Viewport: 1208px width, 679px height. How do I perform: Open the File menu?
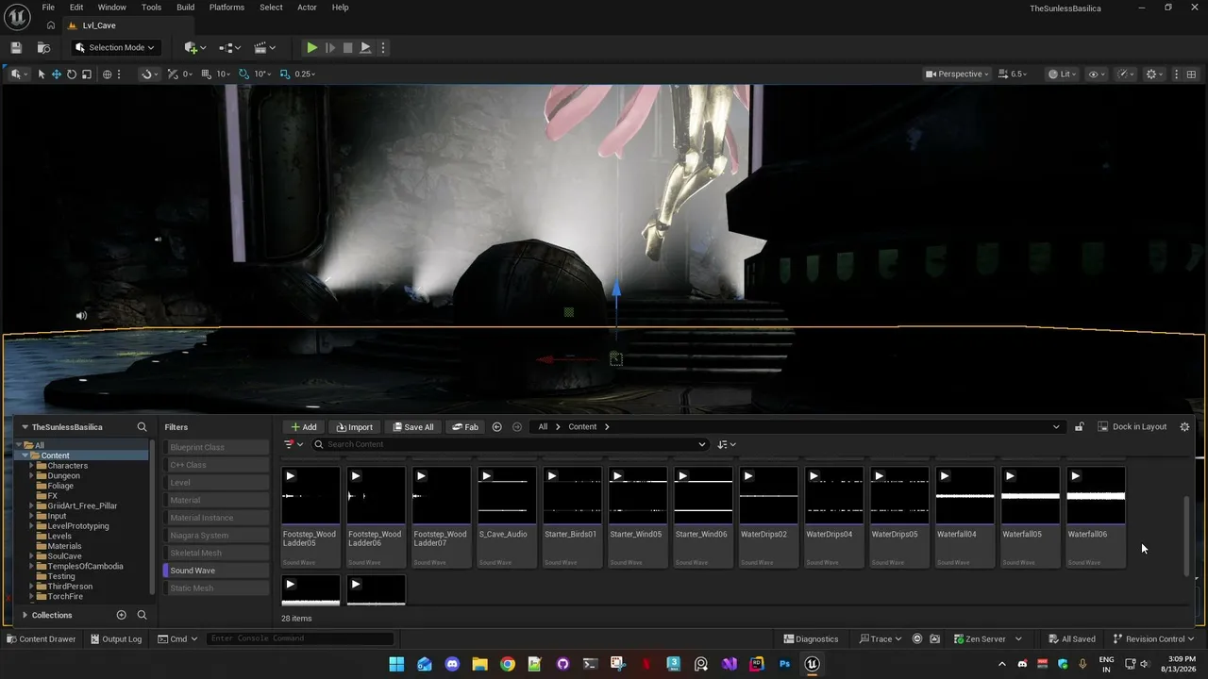(x=48, y=8)
